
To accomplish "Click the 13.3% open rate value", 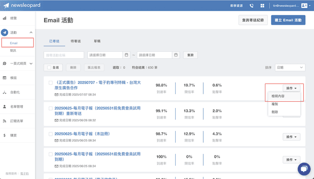I will (189, 111).
